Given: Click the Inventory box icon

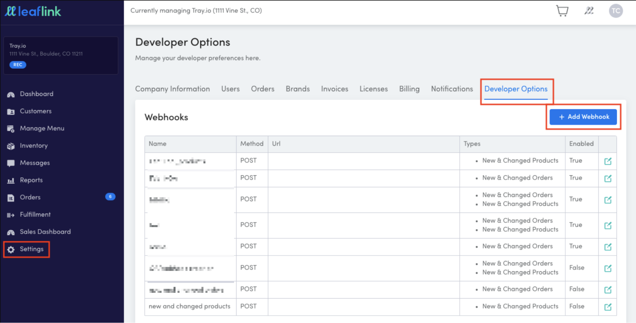Looking at the screenshot, I should (10, 145).
